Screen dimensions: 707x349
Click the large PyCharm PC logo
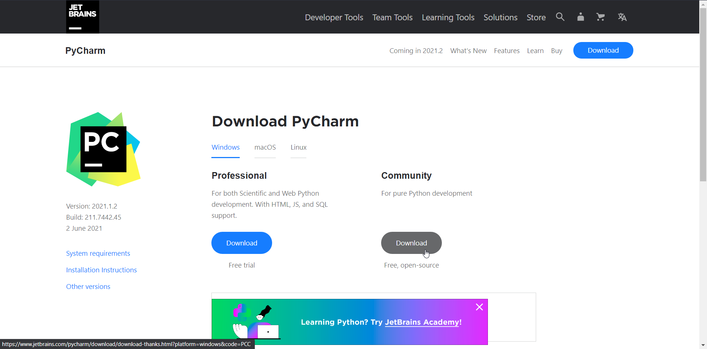coord(103,149)
